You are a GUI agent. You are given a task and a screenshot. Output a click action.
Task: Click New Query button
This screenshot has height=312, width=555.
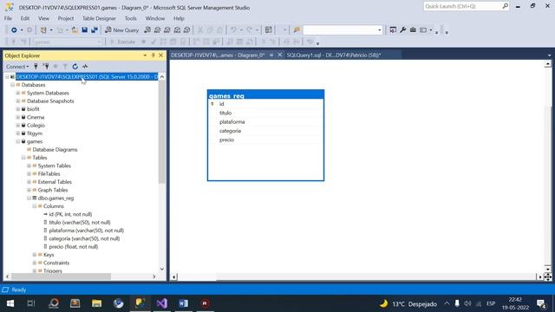coord(122,30)
